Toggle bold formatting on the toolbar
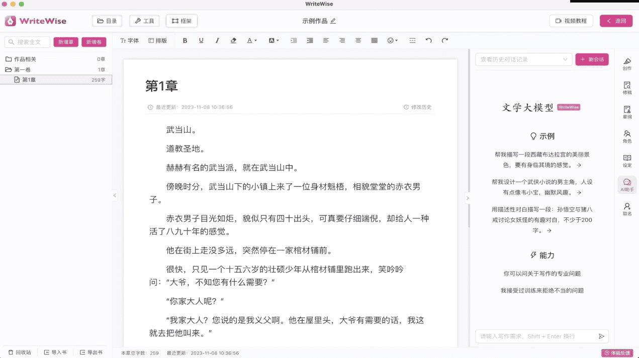The image size is (639, 358). pyautogui.click(x=185, y=40)
